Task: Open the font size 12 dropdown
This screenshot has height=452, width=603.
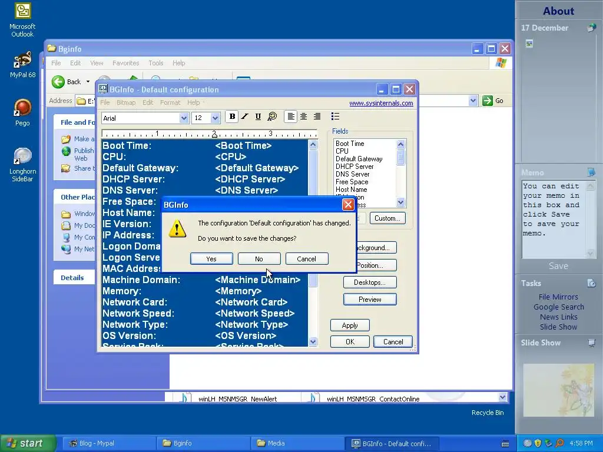Action: [215, 118]
